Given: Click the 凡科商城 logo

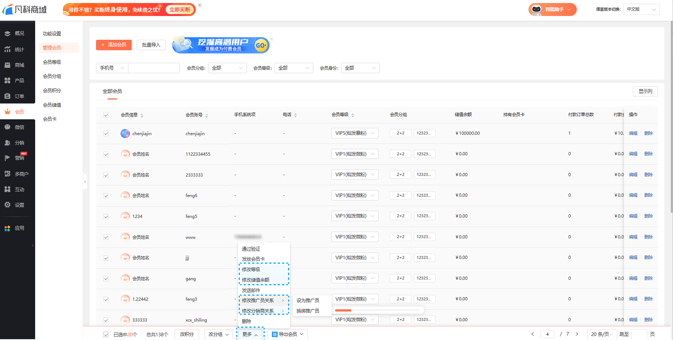Looking at the screenshot, I should tap(24, 9).
